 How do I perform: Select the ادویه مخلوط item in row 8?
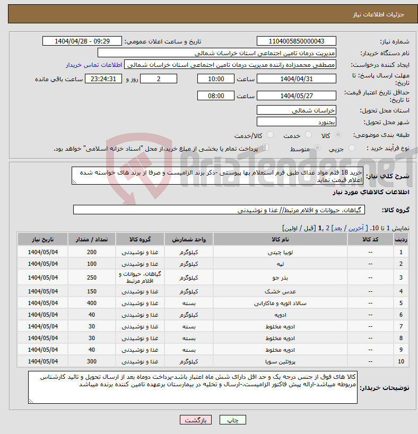coord(280,338)
